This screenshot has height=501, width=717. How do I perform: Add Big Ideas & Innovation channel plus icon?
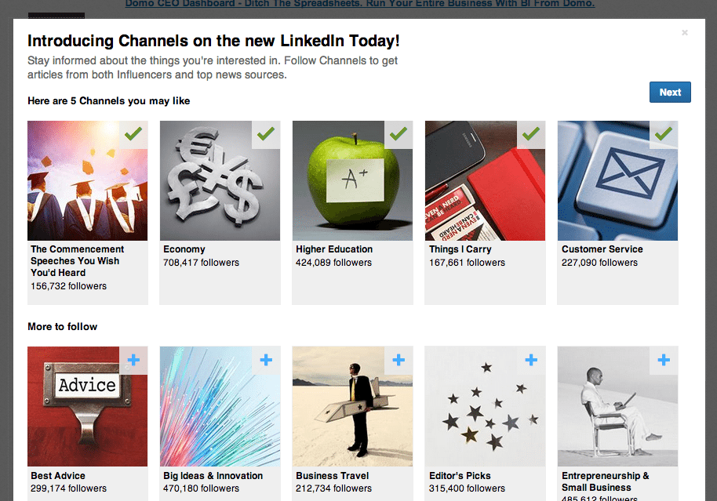(266, 360)
